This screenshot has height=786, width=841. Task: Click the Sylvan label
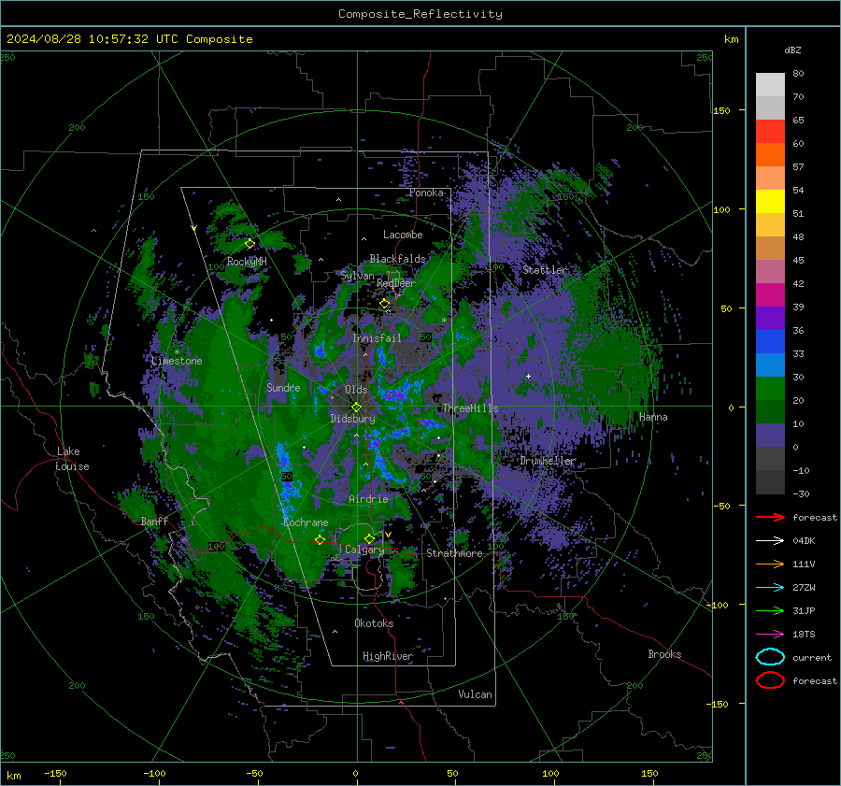point(357,276)
